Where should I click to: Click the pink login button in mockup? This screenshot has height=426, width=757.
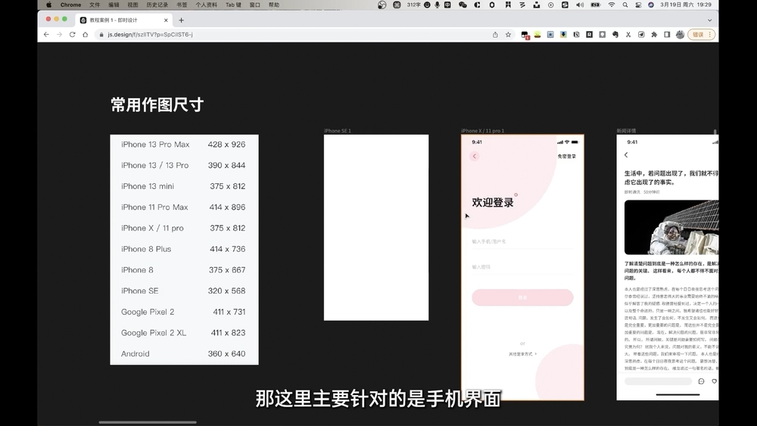[522, 297]
